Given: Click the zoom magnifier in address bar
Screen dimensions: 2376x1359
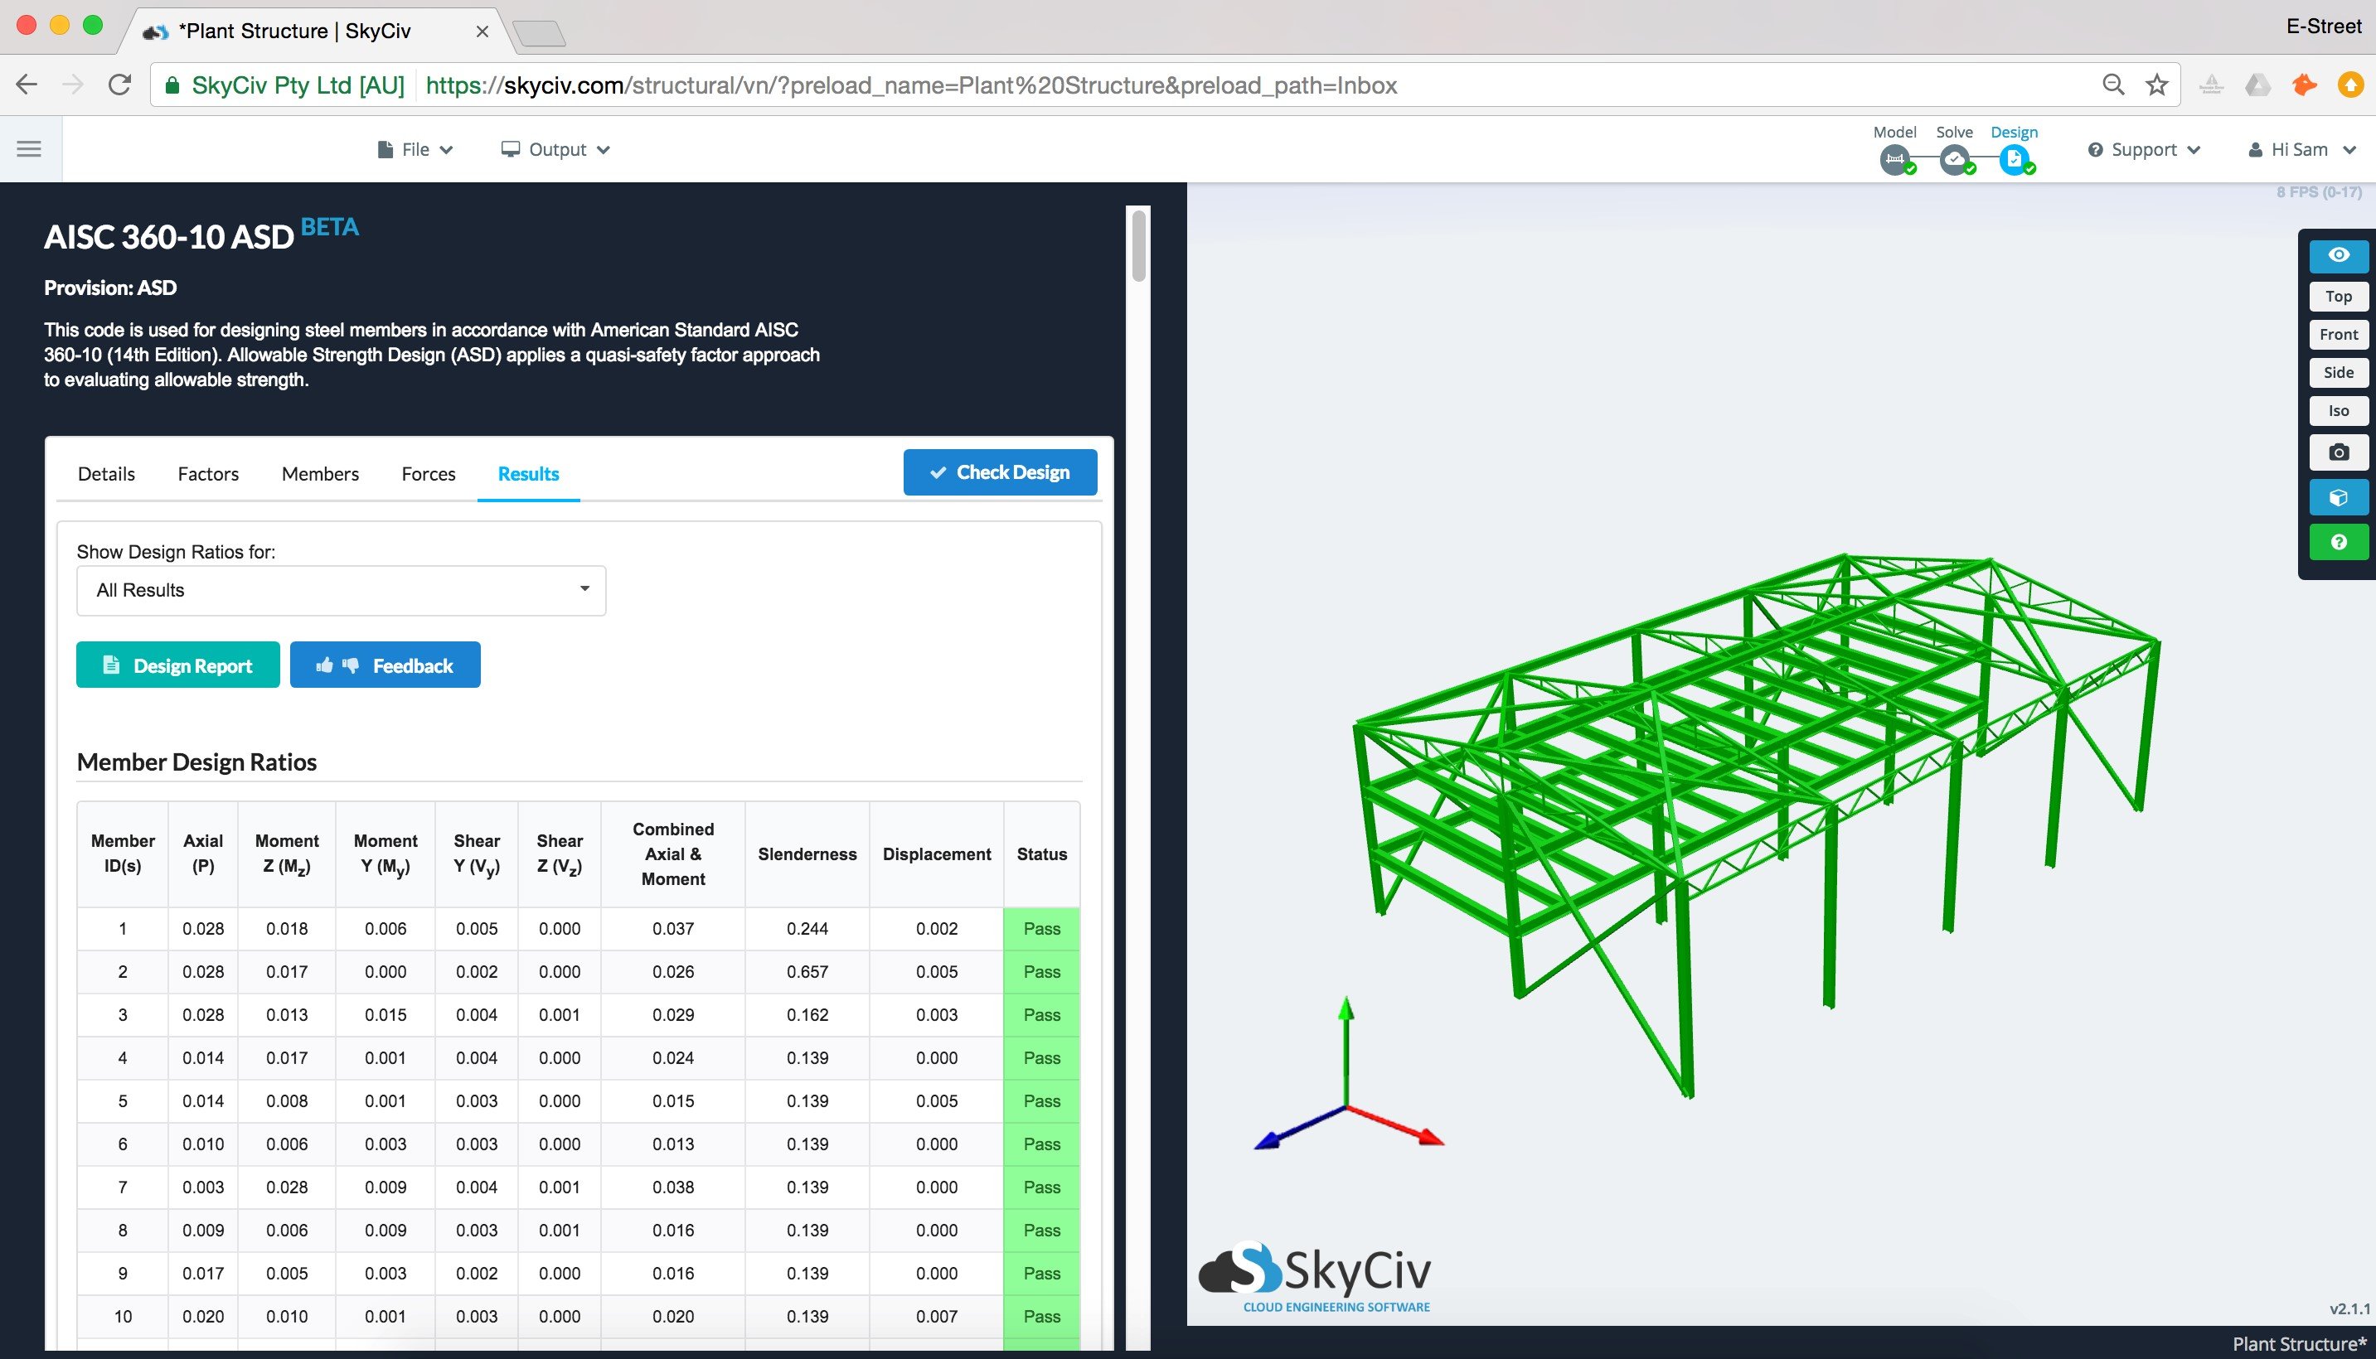Looking at the screenshot, I should 2114,85.
